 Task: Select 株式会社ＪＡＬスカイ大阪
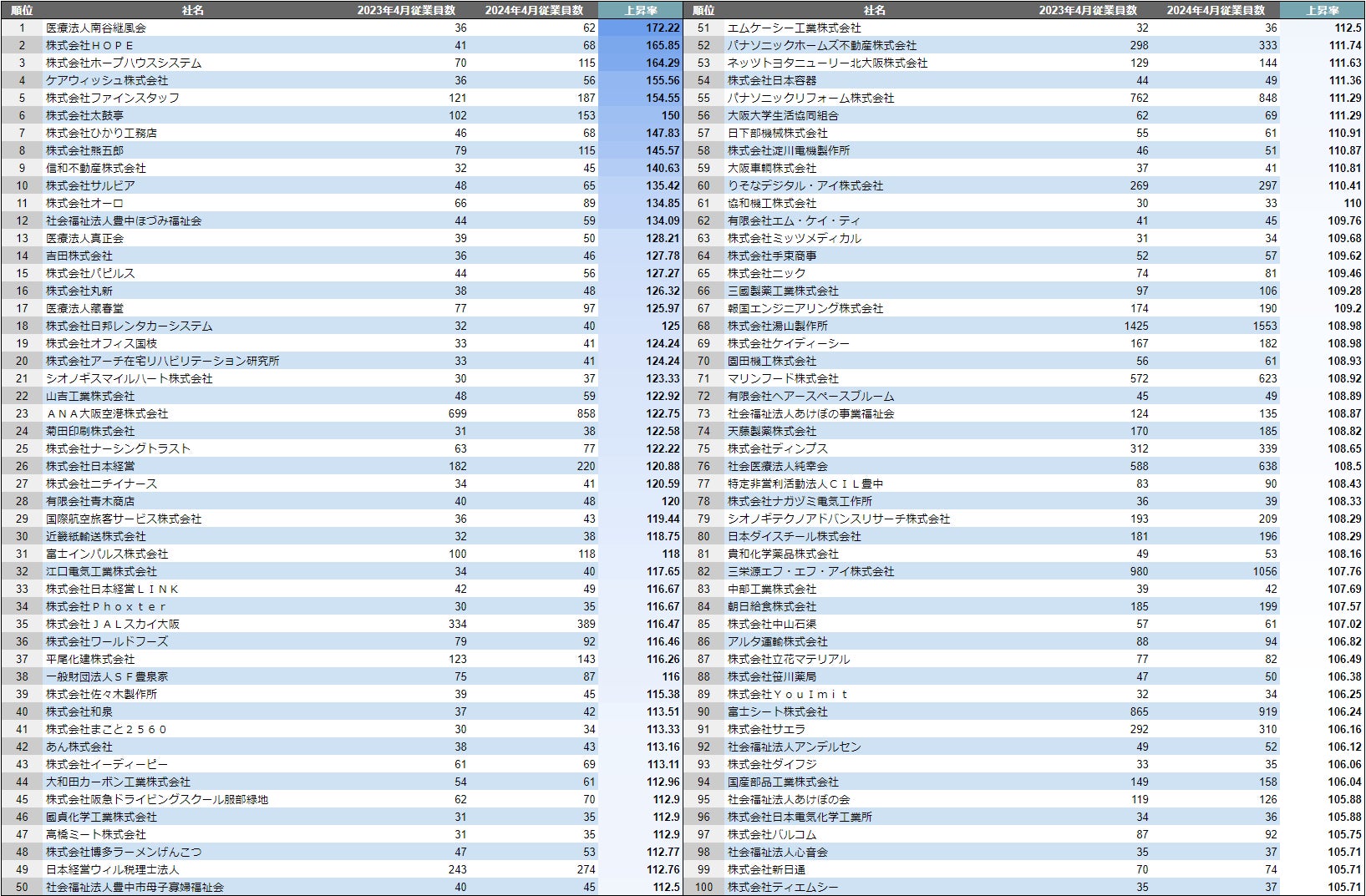(x=113, y=624)
